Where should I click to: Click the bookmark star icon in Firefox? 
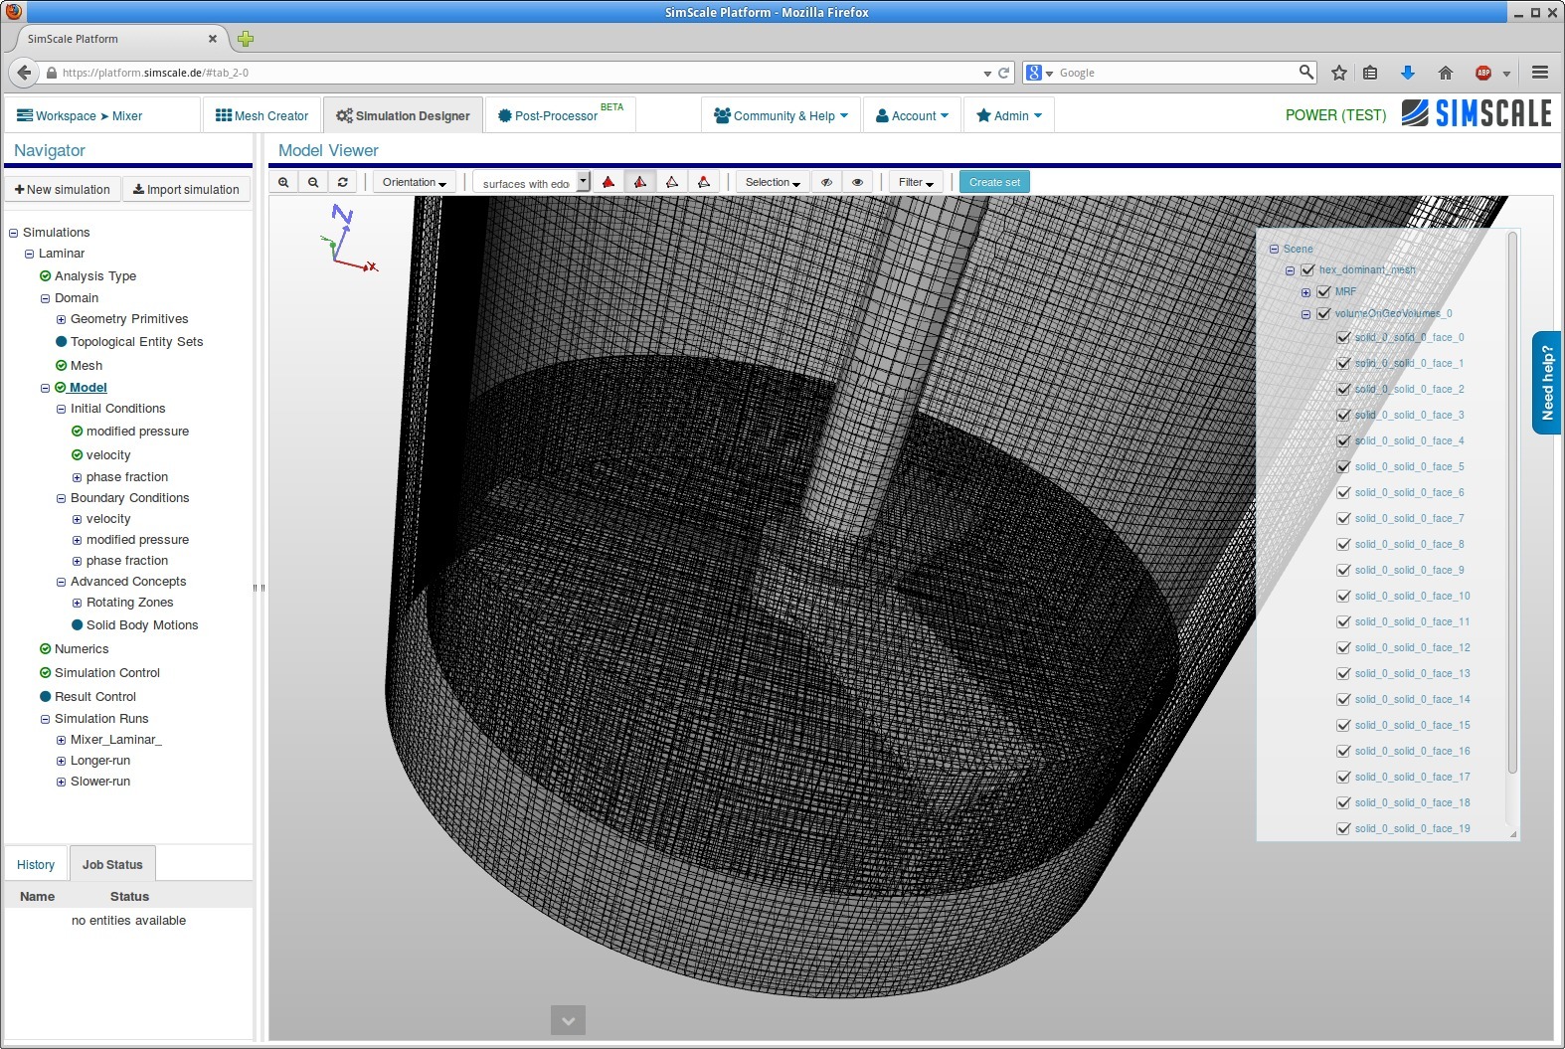tap(1339, 73)
